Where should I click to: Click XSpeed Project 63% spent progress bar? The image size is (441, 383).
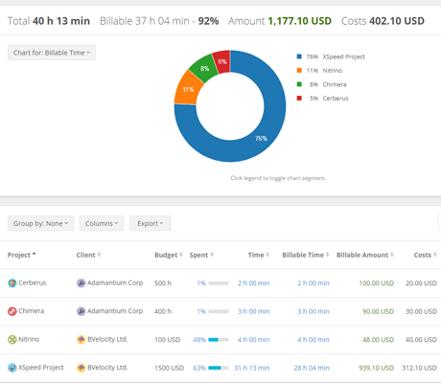[x=219, y=368]
